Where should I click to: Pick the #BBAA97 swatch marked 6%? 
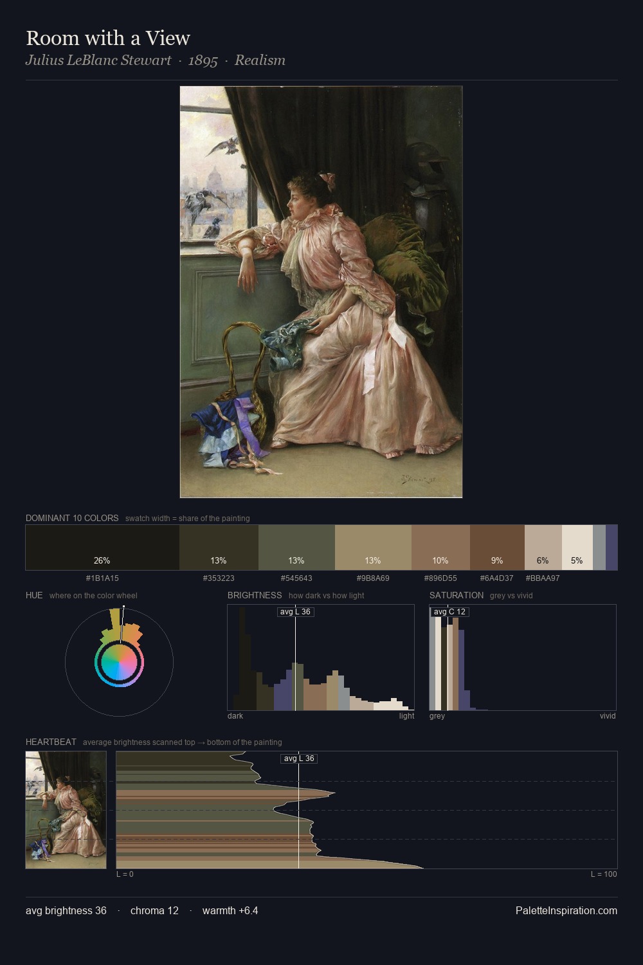tap(543, 547)
